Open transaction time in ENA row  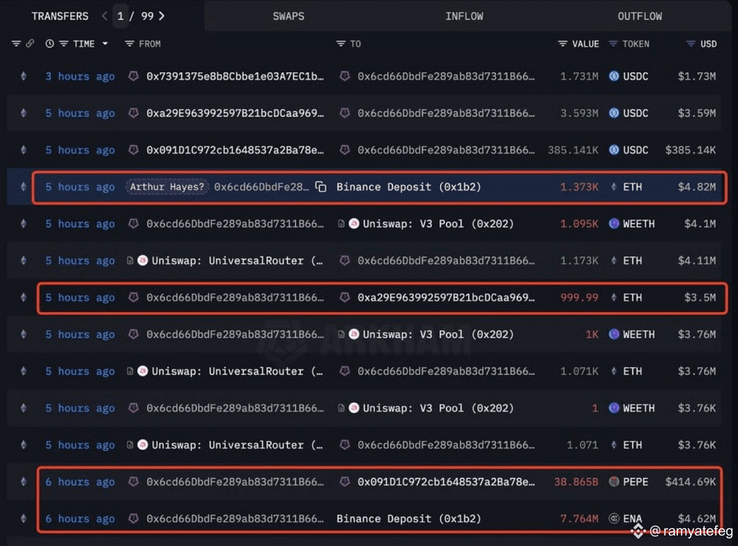[80, 519]
